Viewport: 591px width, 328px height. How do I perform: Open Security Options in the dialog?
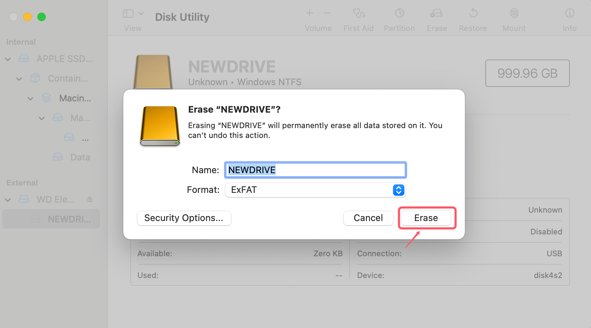[x=184, y=218]
